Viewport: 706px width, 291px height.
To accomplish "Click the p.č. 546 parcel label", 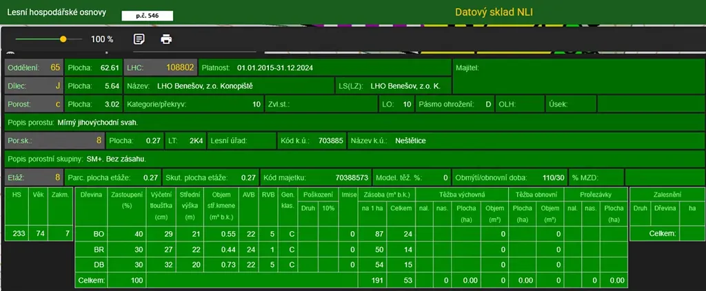I will (147, 14).
